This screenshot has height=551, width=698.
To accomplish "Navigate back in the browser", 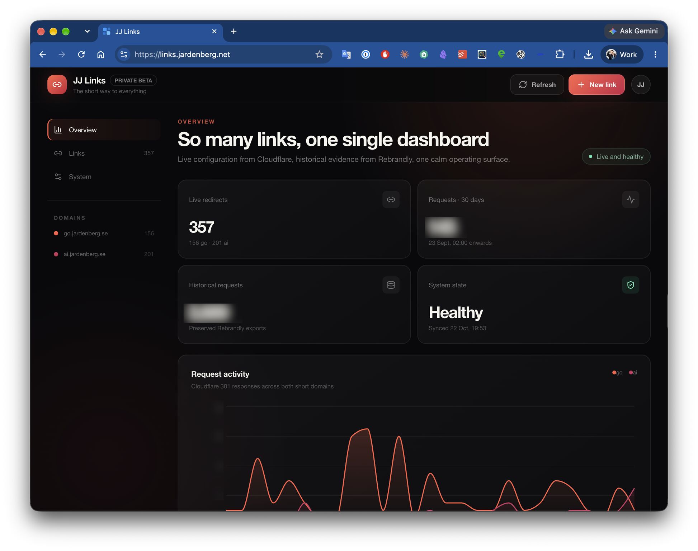I will pos(43,55).
